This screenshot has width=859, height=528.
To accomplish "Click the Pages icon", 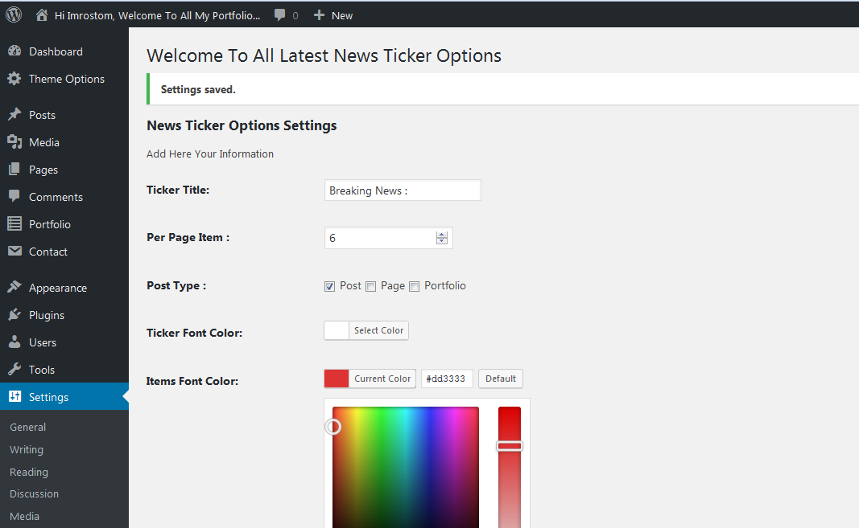I will (14, 169).
